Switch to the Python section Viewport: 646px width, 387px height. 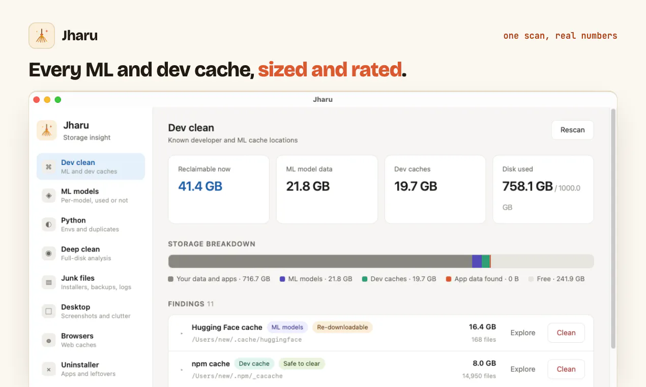click(x=91, y=225)
